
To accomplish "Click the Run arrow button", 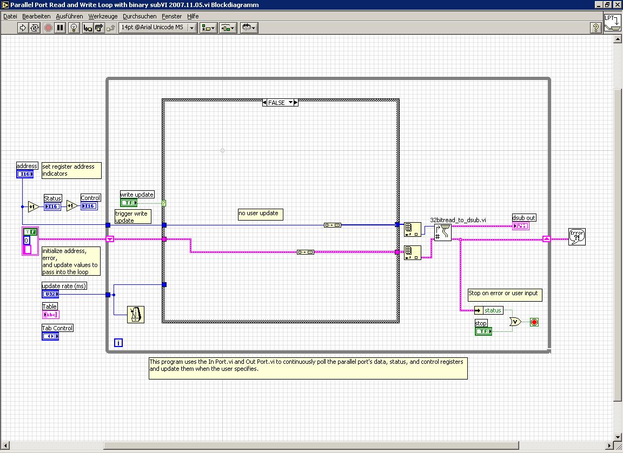I will pyautogui.click(x=23, y=28).
